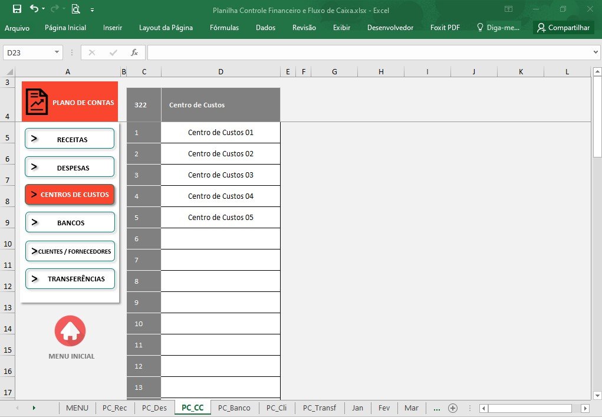602x417 pixels.
Task: Go to the RECEITAS section button
Action: (70, 139)
